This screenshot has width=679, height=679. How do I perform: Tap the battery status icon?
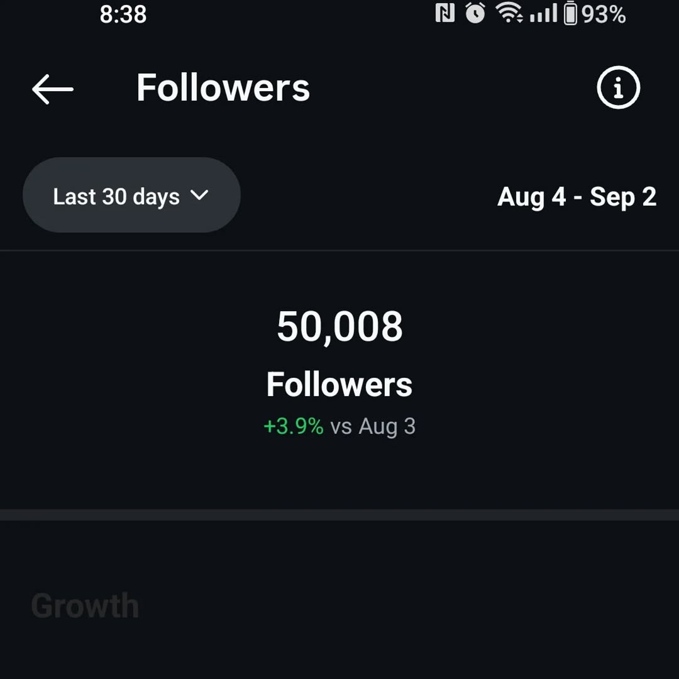click(570, 13)
